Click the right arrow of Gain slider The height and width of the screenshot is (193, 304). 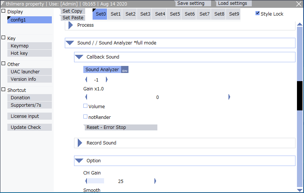[229, 97]
